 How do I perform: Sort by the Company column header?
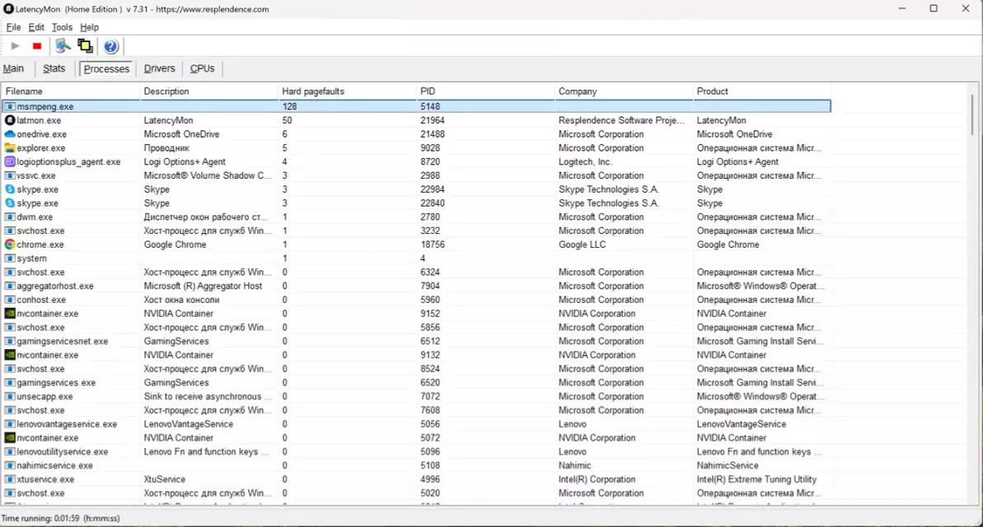pos(624,91)
